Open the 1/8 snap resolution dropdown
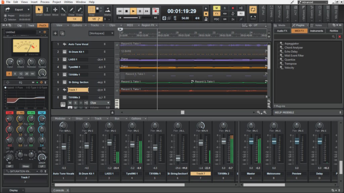 (96, 19)
